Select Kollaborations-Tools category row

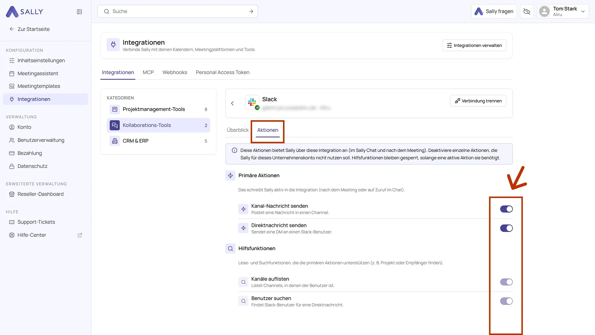158,125
